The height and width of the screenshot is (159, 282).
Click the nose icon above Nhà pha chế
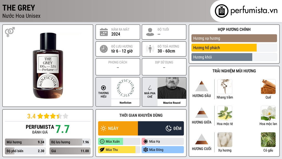150,88
